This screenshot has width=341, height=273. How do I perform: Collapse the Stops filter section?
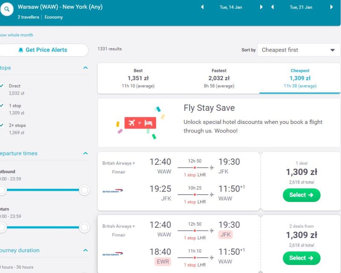click(86, 68)
